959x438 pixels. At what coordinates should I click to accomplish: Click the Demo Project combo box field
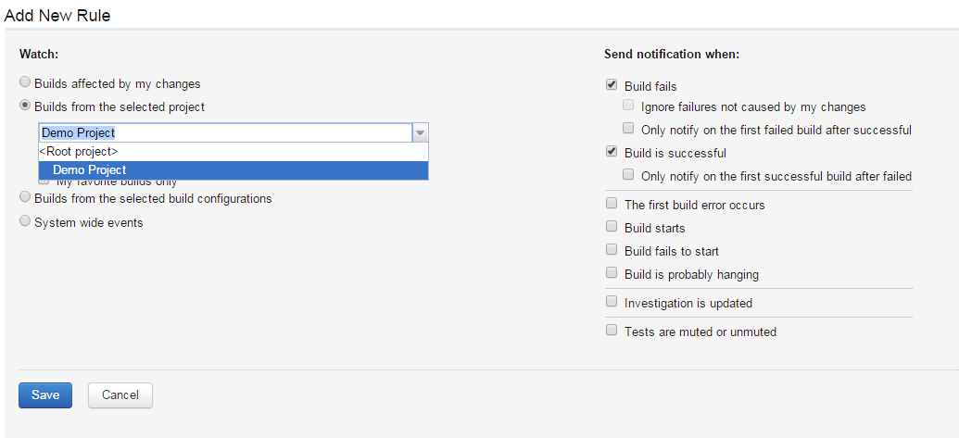click(224, 133)
